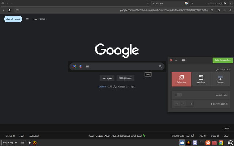Click the URL address bar

[114, 10]
